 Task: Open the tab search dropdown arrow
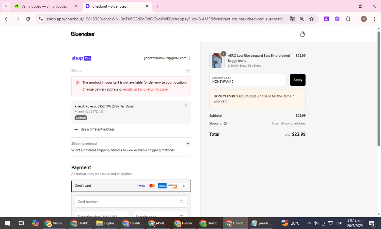[6, 6]
